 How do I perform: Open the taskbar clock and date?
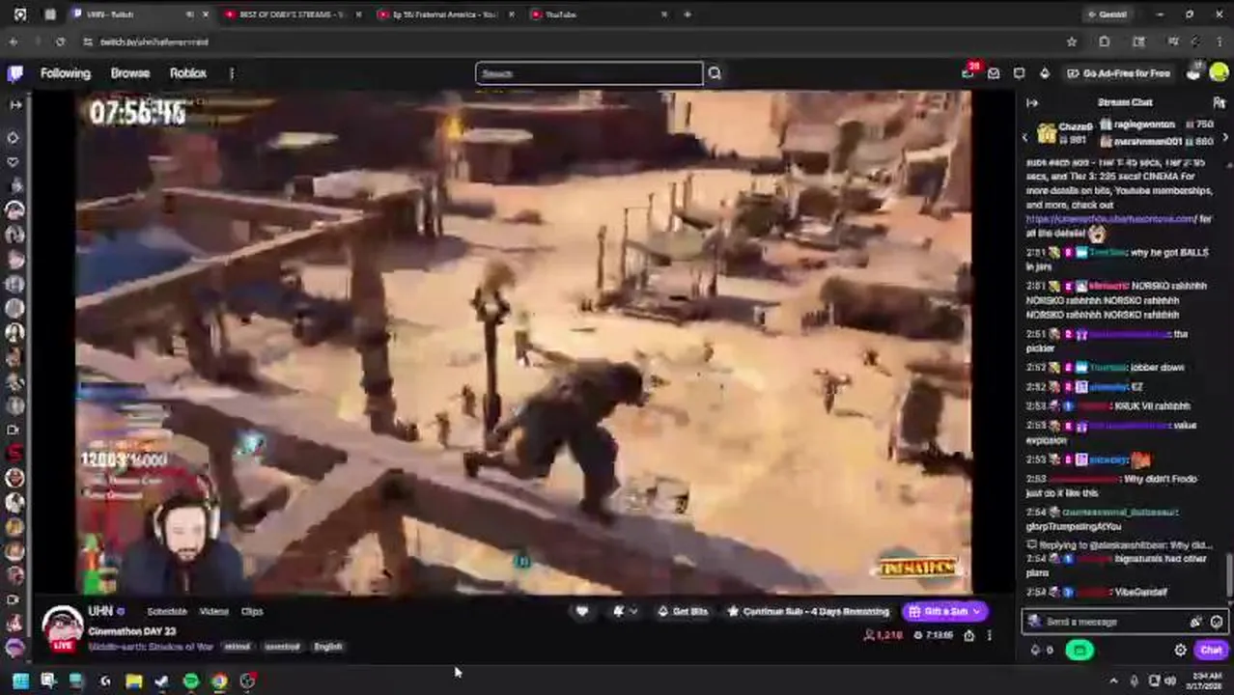click(1206, 681)
